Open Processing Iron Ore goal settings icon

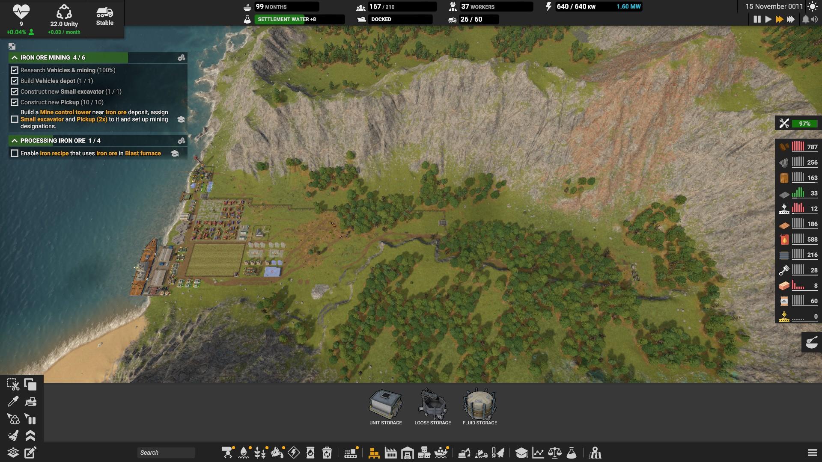point(182,140)
